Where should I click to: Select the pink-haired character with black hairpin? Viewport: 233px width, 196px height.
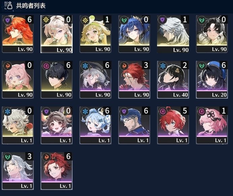coord(212,125)
